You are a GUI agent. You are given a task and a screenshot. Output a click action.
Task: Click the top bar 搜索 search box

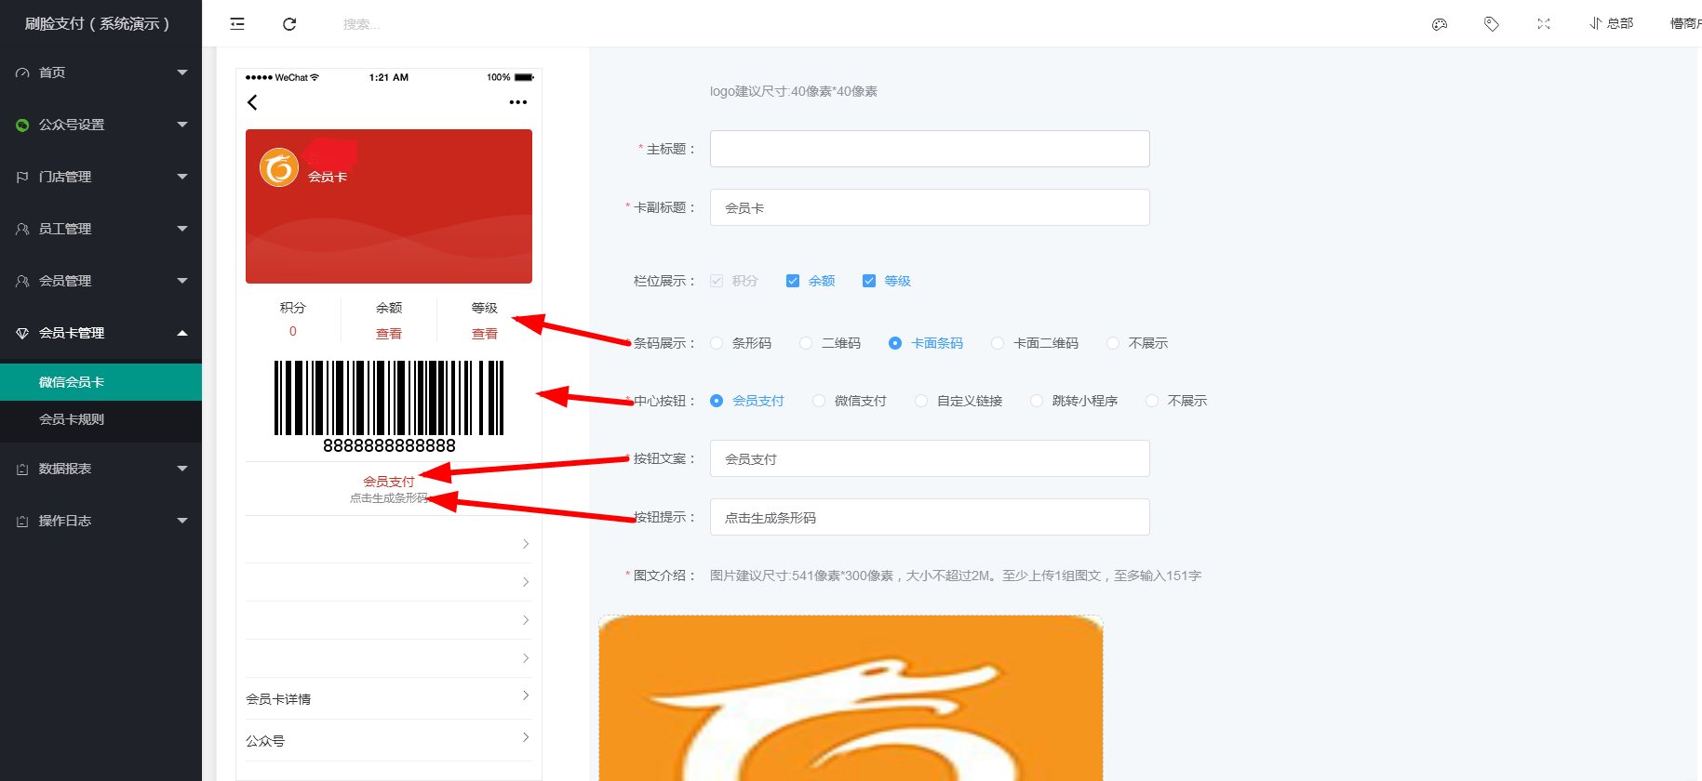[x=362, y=24]
